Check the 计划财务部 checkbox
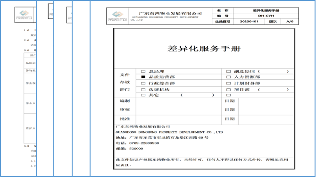The image size is (316, 177). point(228,83)
